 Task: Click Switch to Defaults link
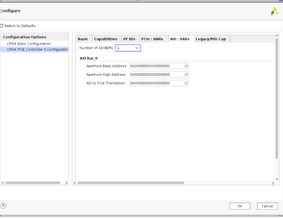click(x=20, y=26)
